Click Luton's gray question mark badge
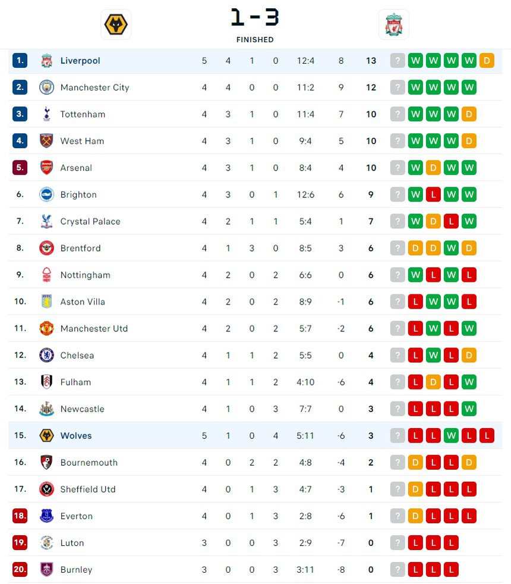Screen dimensions: 511x584 pos(398,542)
